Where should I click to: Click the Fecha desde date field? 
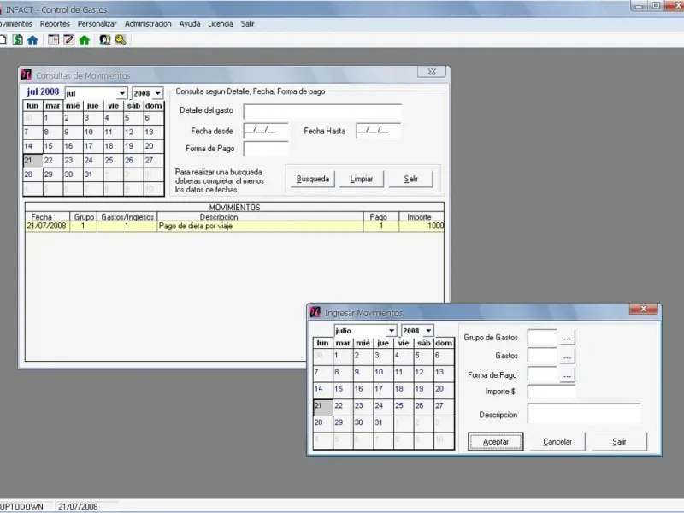pos(266,131)
